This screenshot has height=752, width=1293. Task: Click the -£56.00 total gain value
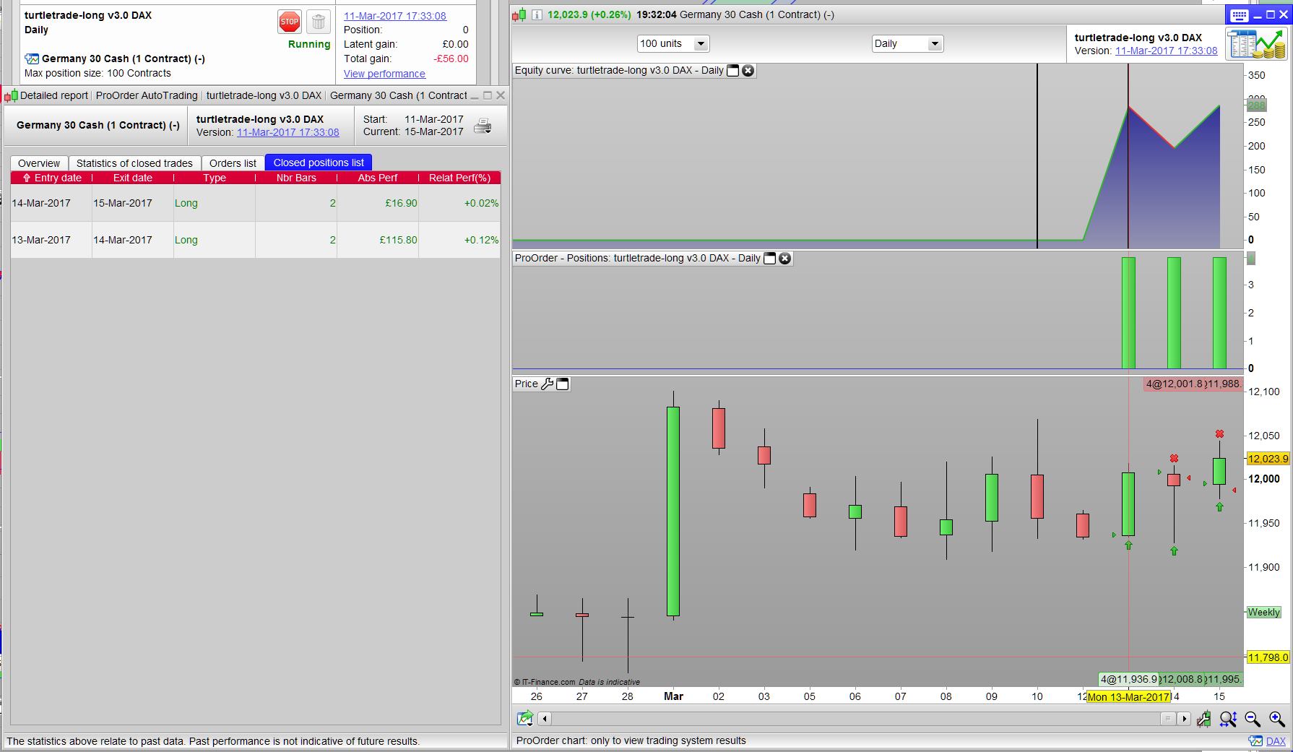(451, 59)
